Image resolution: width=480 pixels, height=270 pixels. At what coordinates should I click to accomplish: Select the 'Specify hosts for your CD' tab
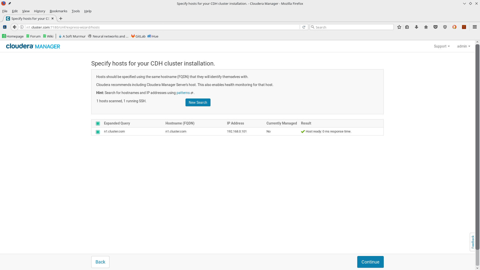pyautogui.click(x=30, y=18)
